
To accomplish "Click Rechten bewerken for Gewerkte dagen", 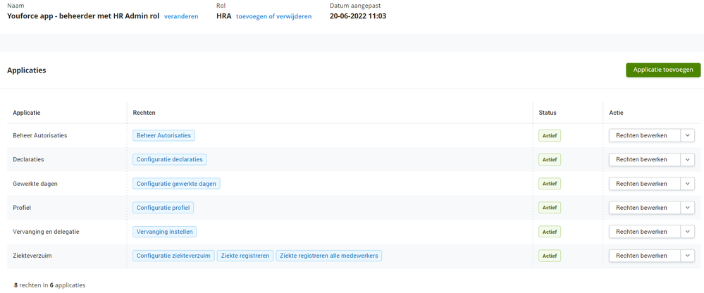I will pos(645,184).
